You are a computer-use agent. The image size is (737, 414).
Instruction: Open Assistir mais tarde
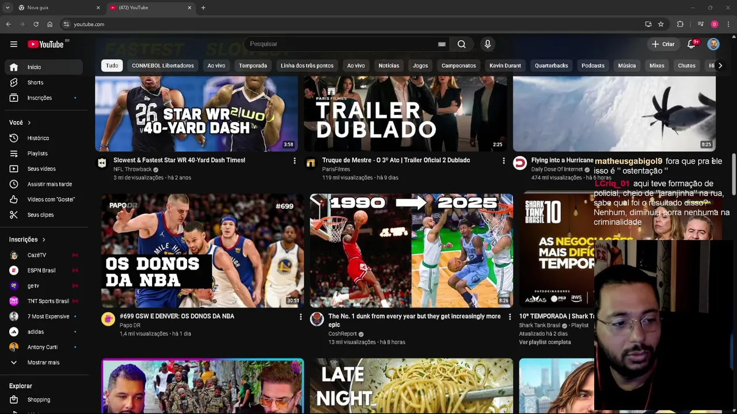[x=44, y=184]
